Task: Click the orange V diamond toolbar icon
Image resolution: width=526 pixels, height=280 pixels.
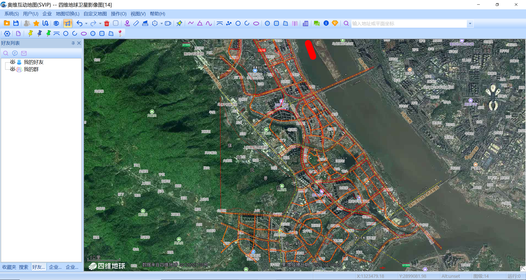Action: coord(335,23)
